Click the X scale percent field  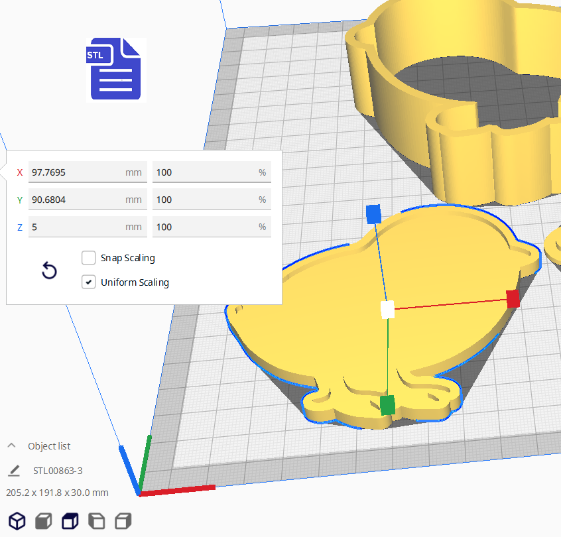tap(206, 172)
